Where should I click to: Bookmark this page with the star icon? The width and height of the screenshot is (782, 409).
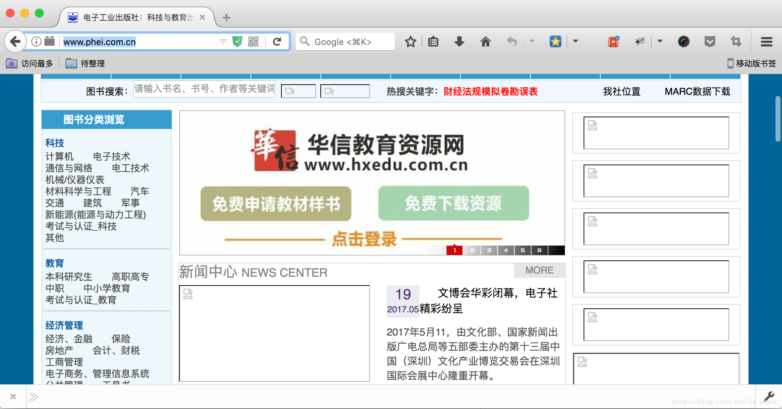411,41
